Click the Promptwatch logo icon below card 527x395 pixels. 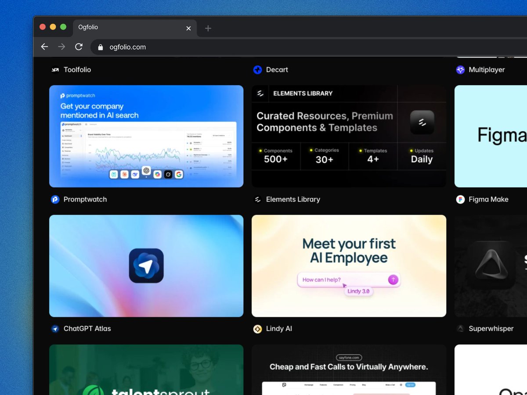pos(55,199)
